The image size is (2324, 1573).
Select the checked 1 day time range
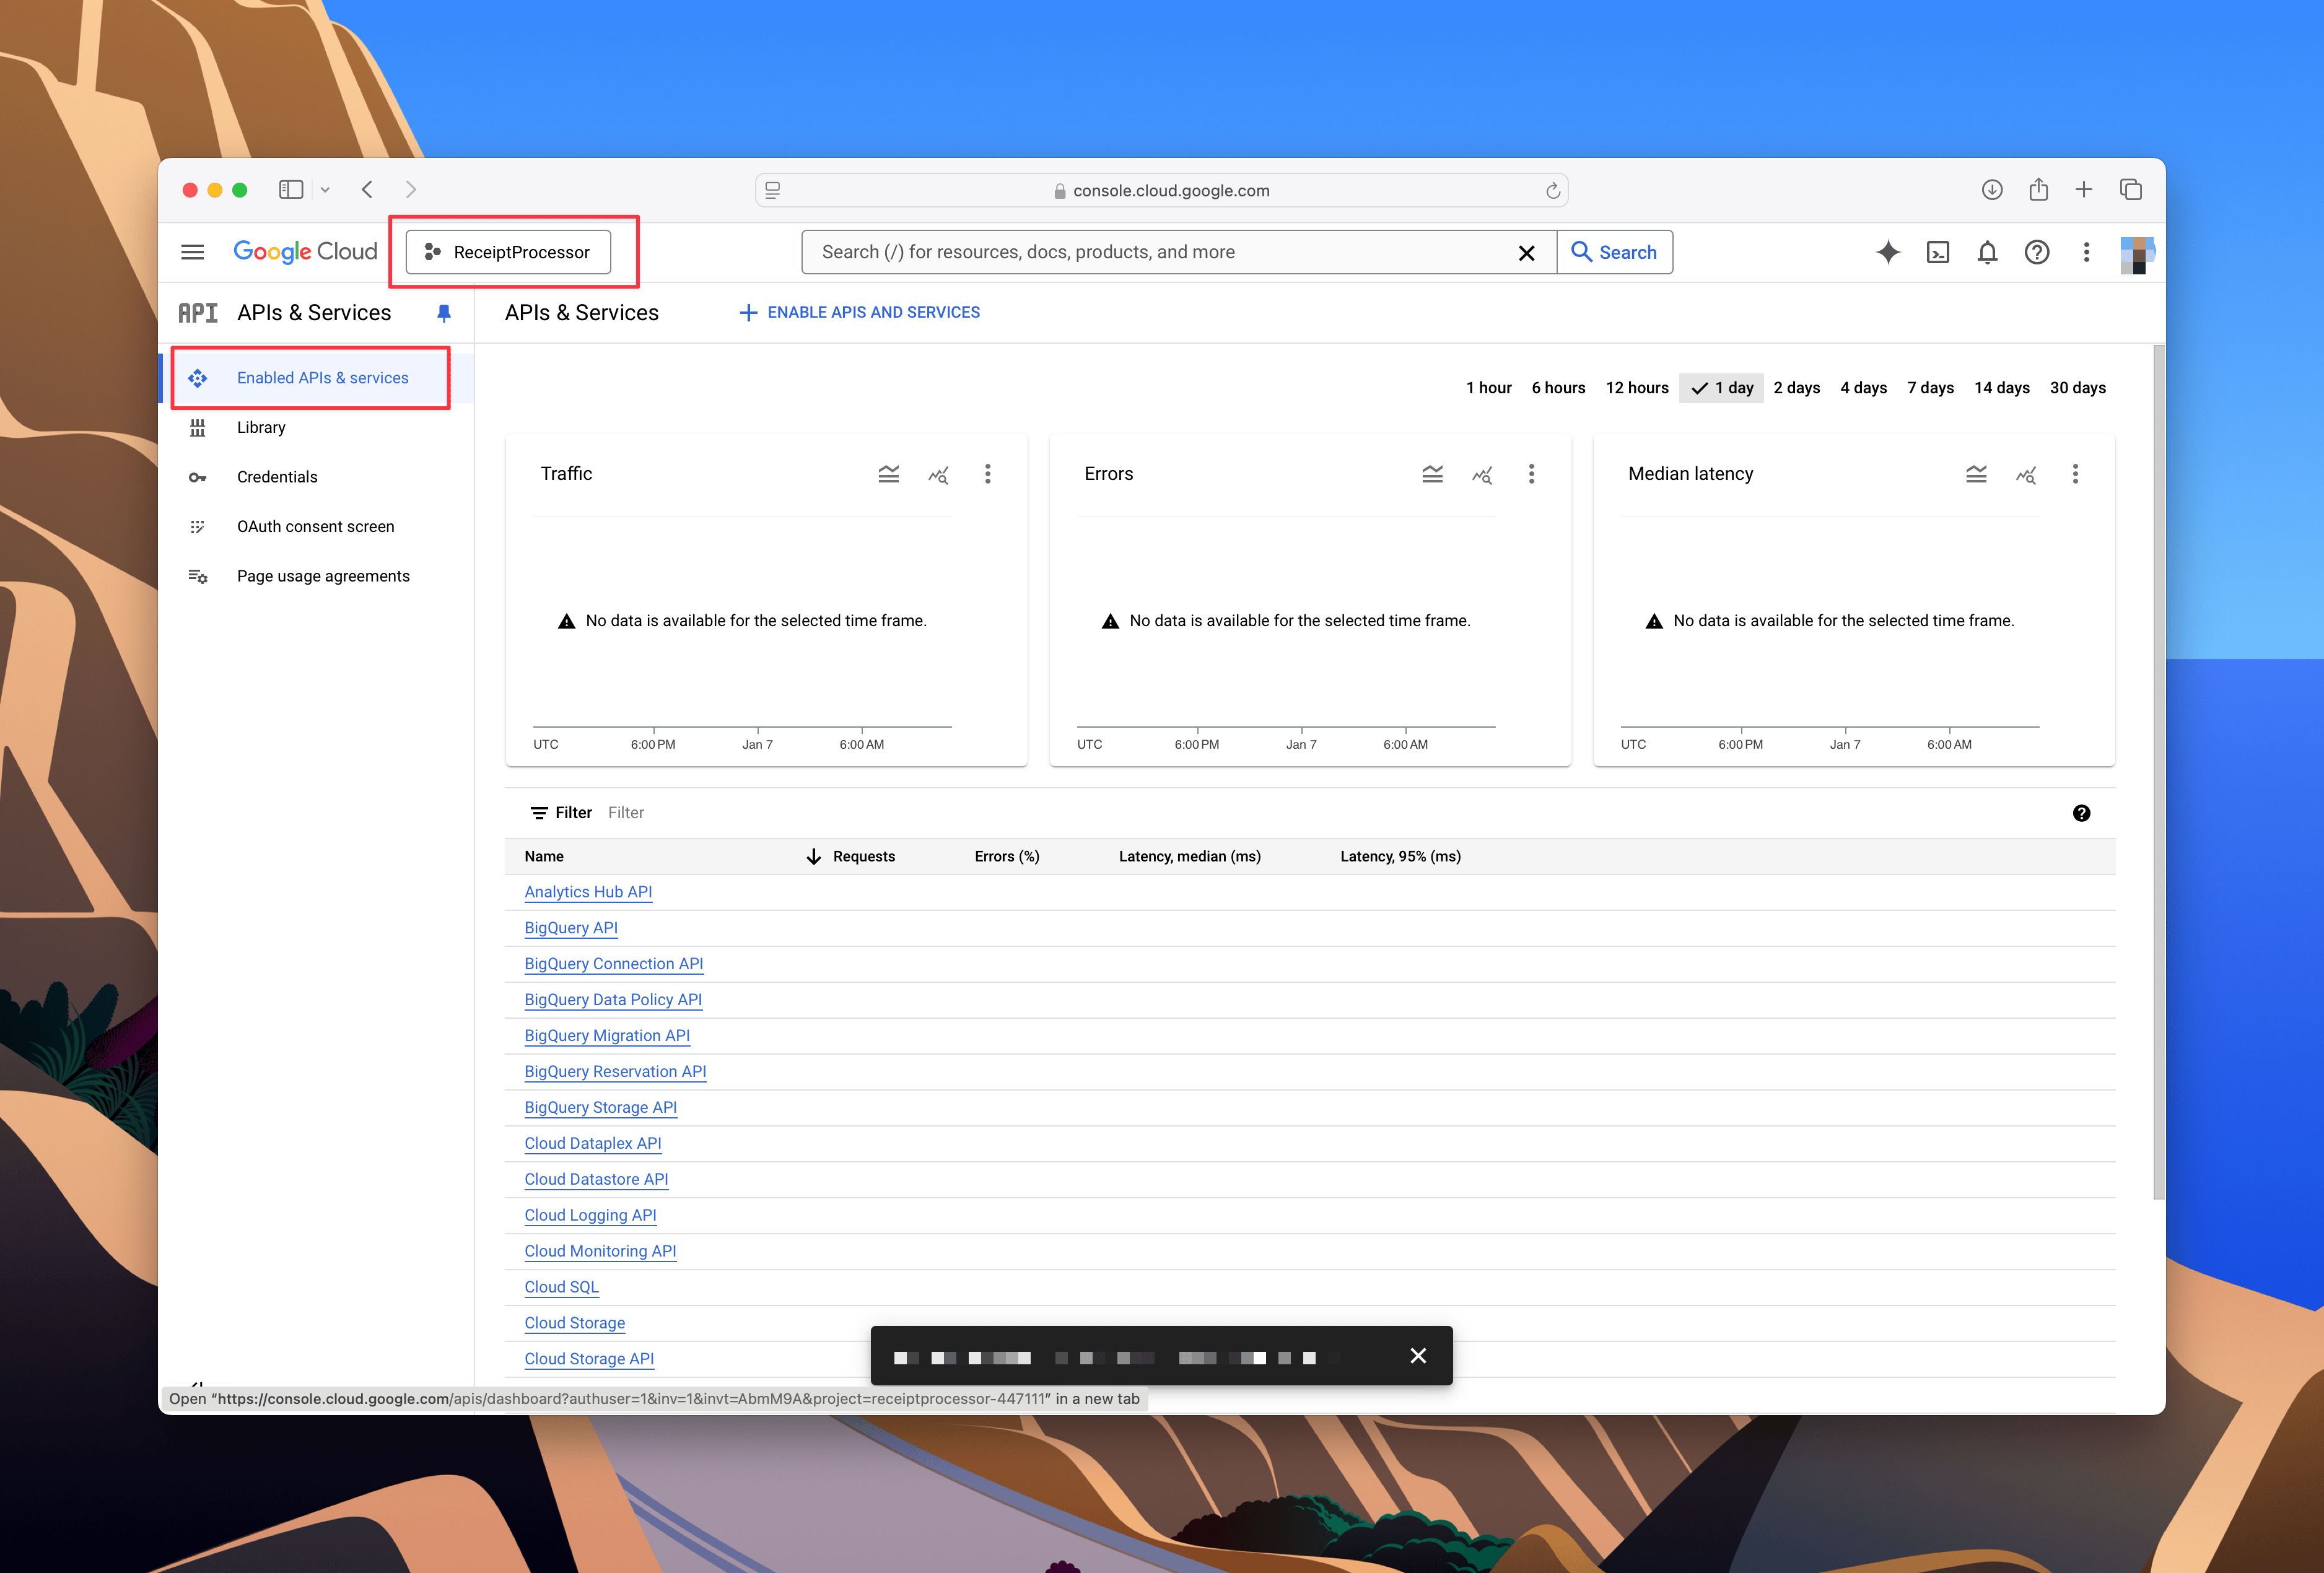click(1722, 388)
